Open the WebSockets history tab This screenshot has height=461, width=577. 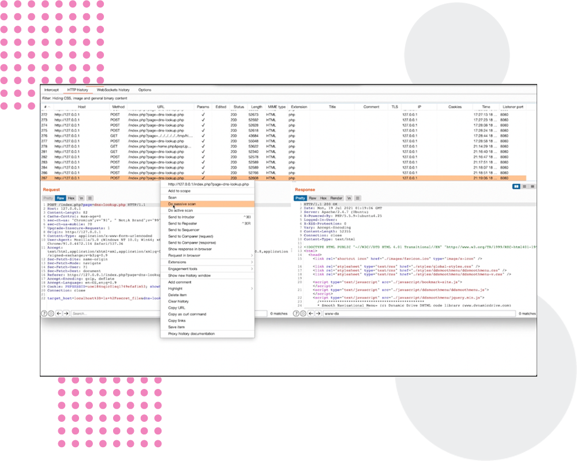click(x=113, y=90)
